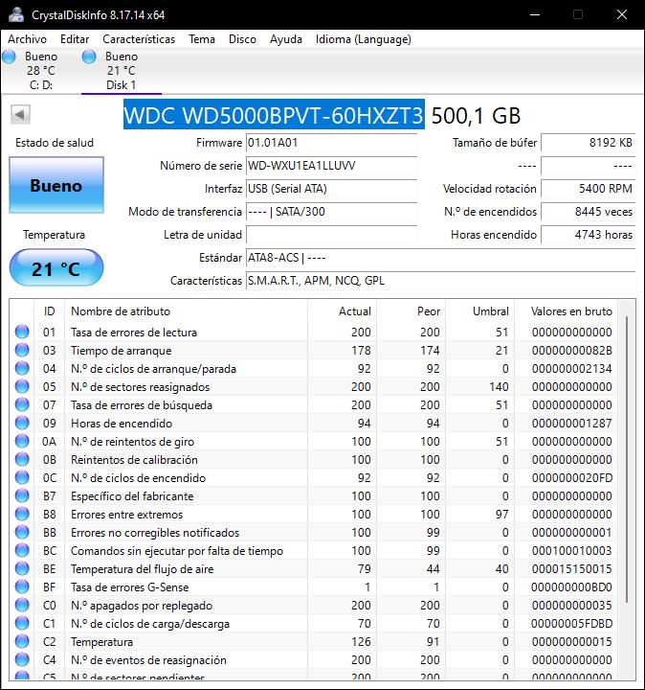The image size is (645, 690).
Task: Click the Tamaño de búfer value 8192 KB
Action: pos(588,143)
